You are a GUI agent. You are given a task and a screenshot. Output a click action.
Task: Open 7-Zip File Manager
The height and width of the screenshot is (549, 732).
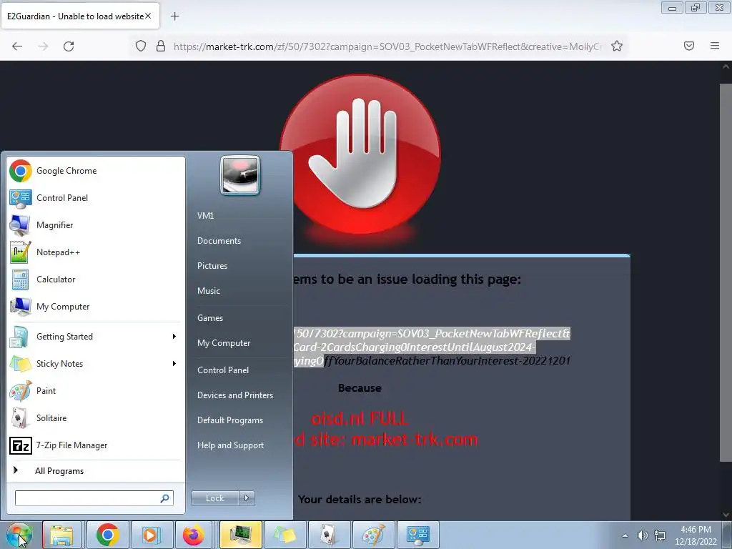coord(96,445)
